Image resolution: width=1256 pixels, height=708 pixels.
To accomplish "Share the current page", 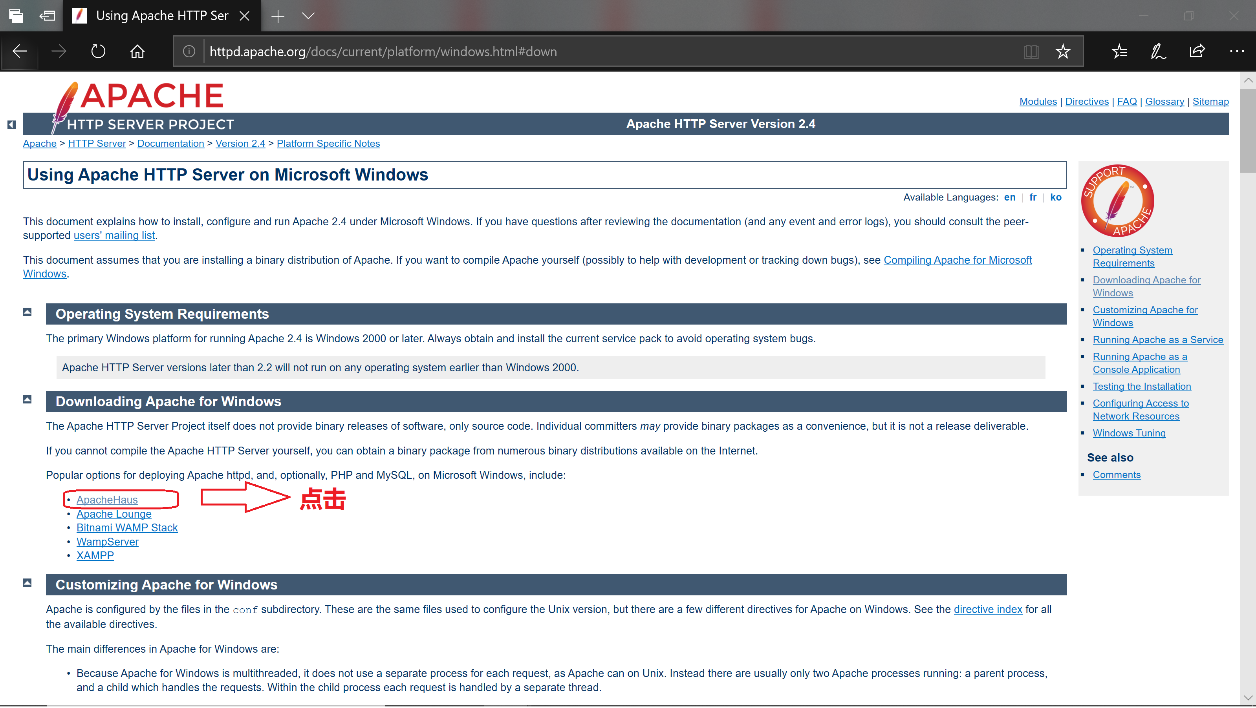I will (1197, 51).
